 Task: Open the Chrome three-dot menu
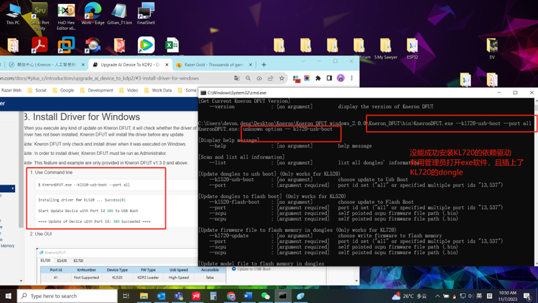[351, 78]
